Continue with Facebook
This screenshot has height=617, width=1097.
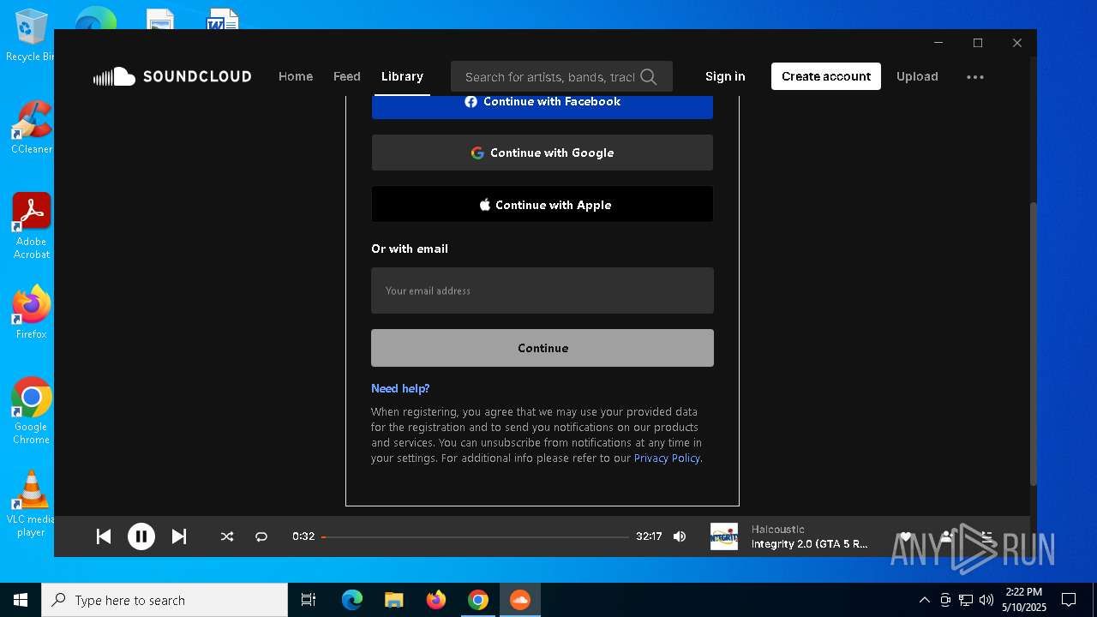coord(543,103)
